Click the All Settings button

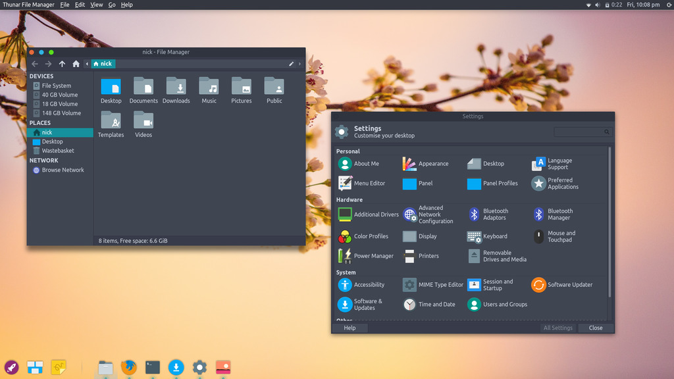tap(557, 327)
